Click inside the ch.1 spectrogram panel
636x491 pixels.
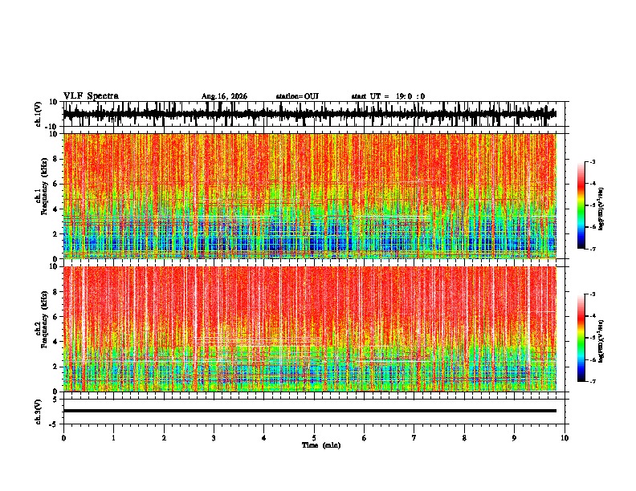click(310, 196)
